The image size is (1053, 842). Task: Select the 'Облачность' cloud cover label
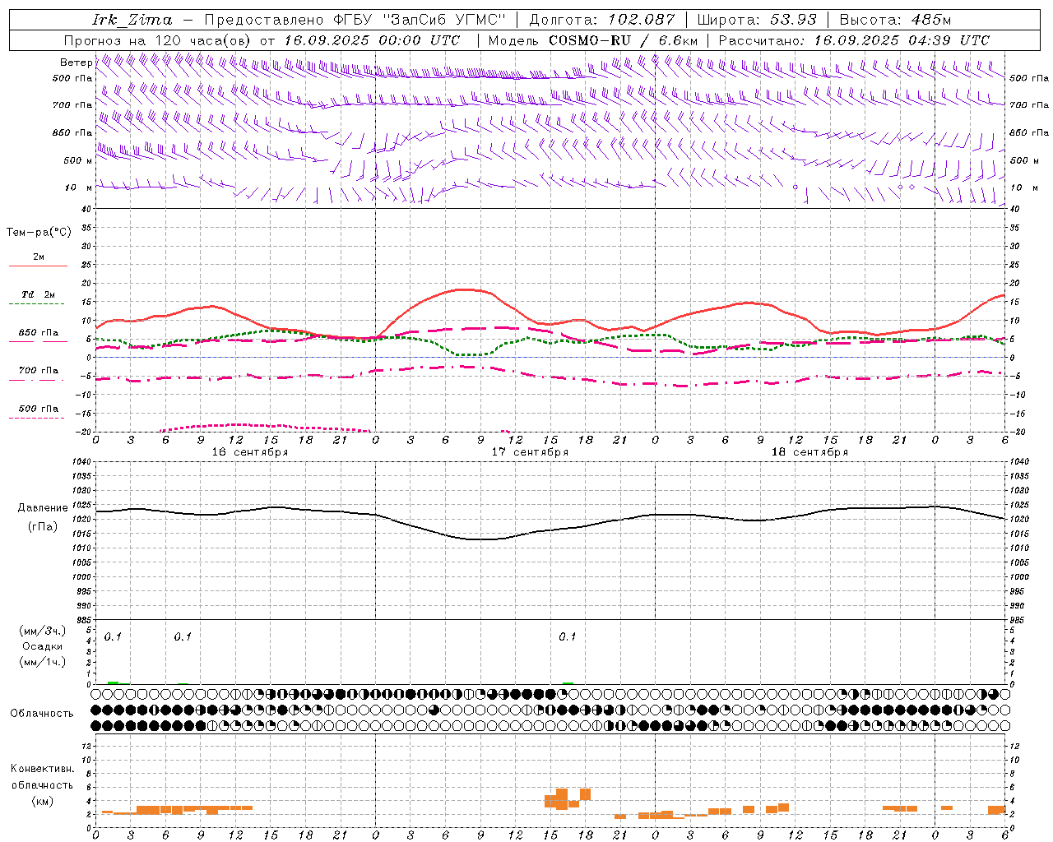pos(42,713)
